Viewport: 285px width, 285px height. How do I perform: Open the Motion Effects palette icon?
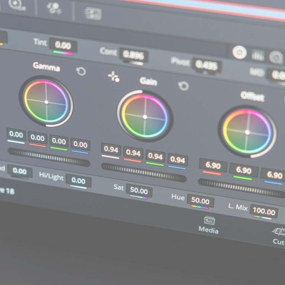pyautogui.click(x=92, y=14)
